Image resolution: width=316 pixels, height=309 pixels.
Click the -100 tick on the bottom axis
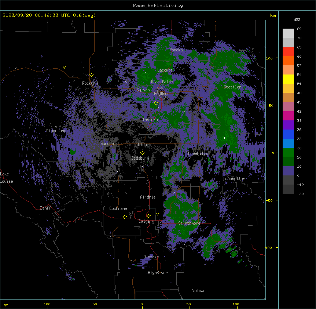(x=46, y=304)
